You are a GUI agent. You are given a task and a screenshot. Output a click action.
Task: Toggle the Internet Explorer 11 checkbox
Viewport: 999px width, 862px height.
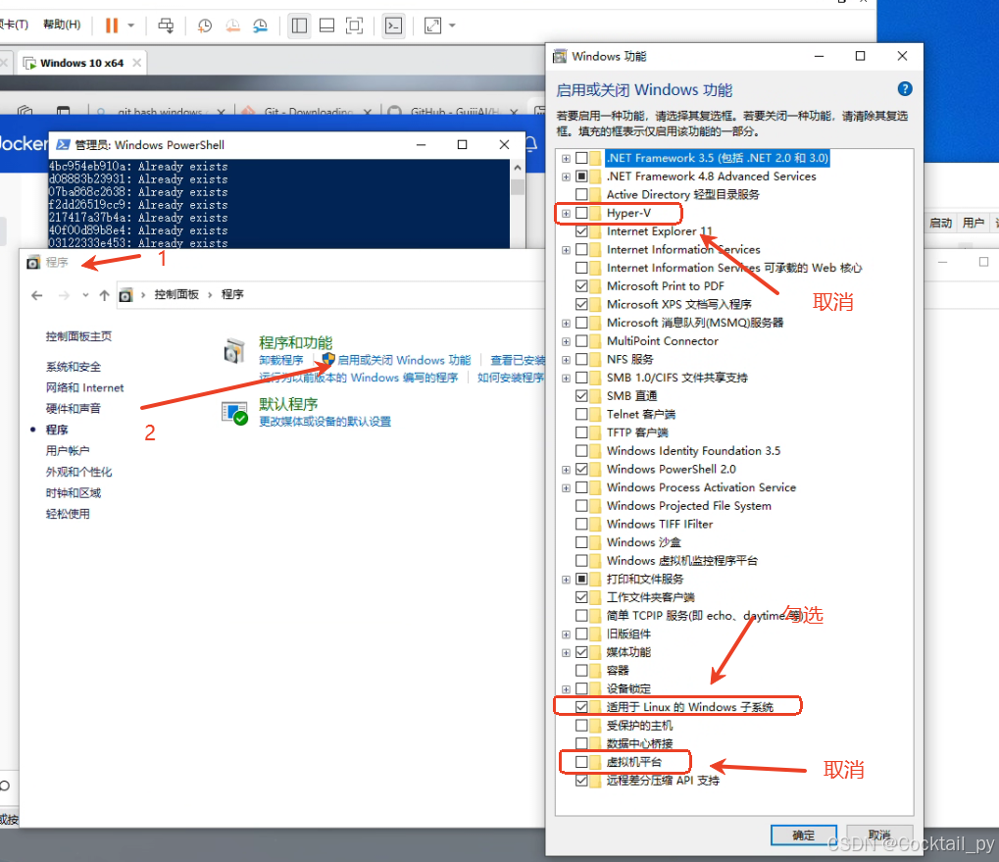click(x=581, y=231)
